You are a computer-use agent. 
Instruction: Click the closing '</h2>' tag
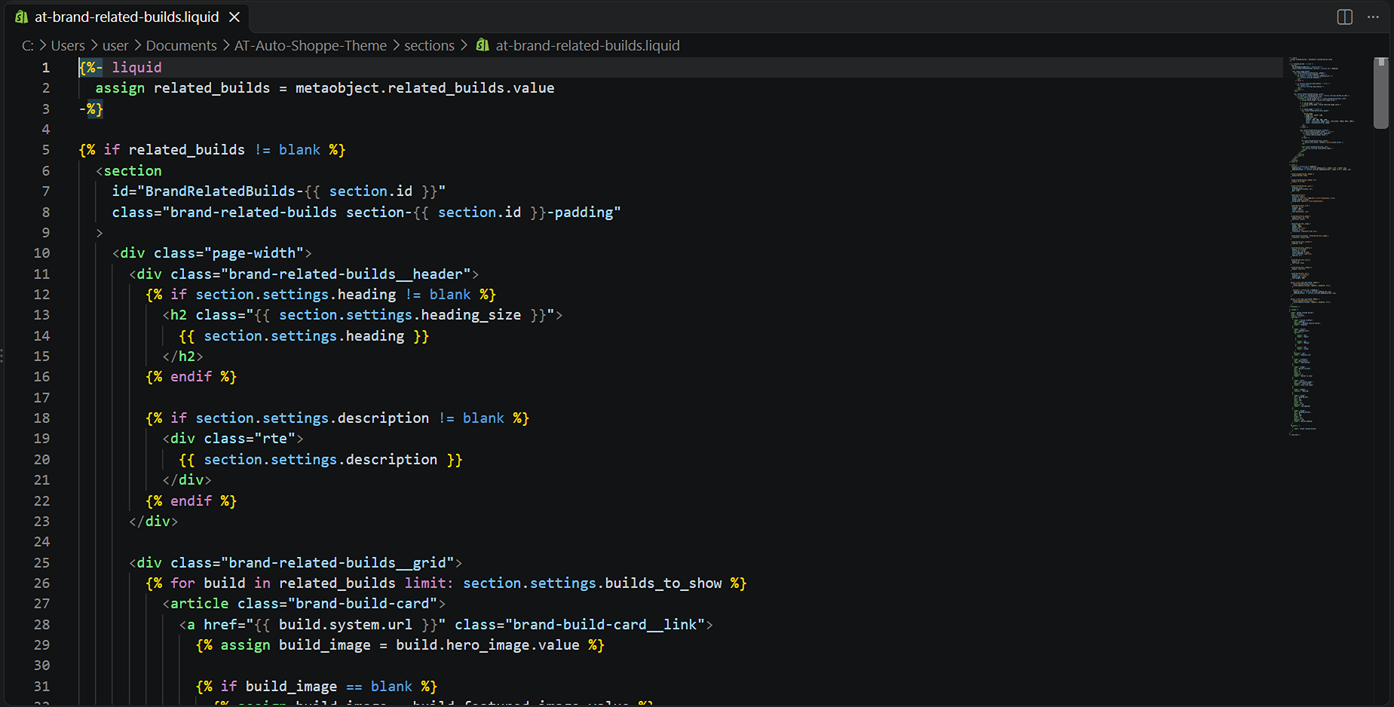coord(183,356)
